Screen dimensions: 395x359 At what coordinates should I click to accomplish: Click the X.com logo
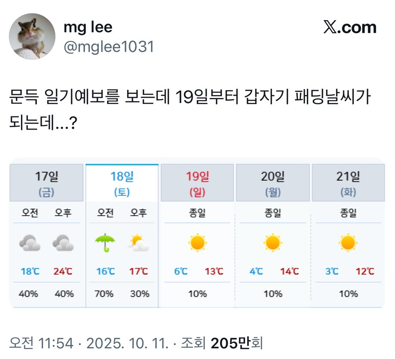[x=350, y=27]
